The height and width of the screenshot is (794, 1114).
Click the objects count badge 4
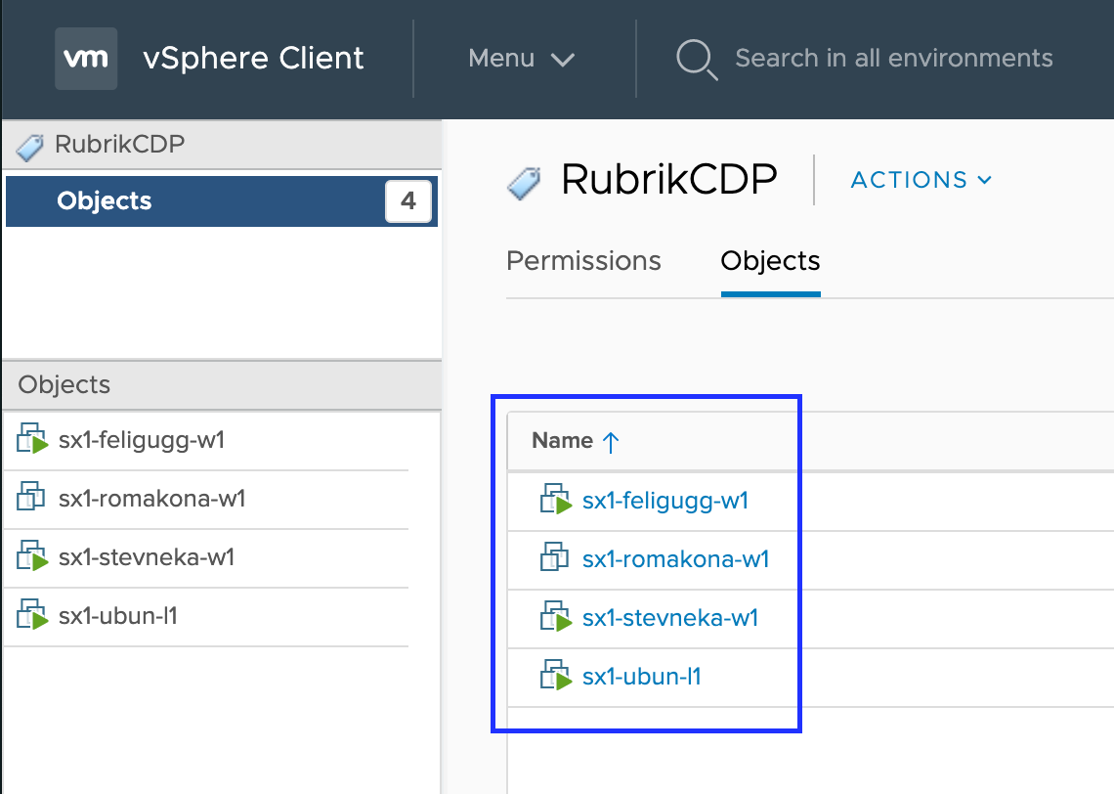pos(407,201)
